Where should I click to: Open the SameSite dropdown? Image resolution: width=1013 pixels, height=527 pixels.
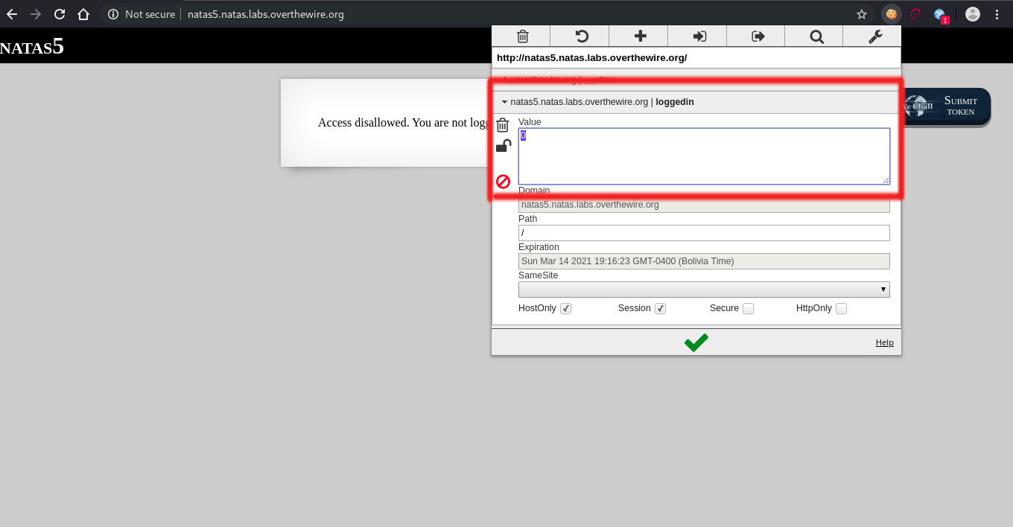point(704,290)
